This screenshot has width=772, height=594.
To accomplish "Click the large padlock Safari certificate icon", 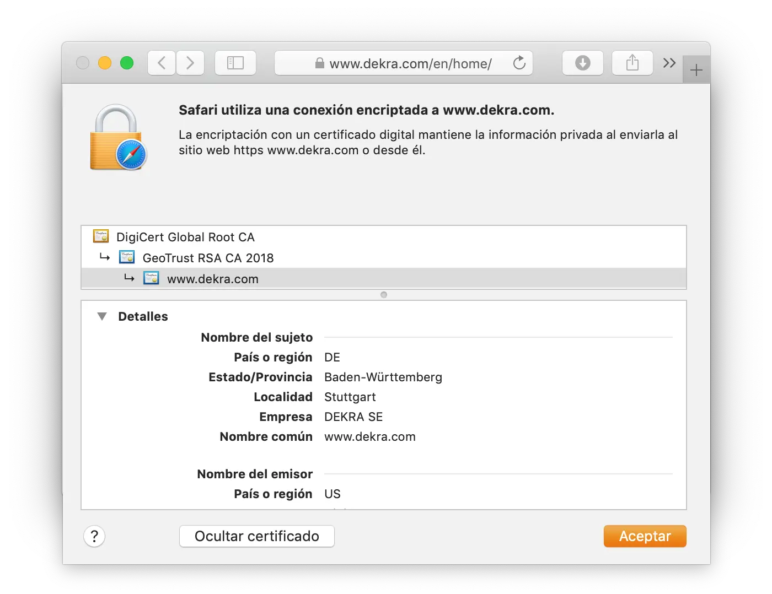I will coord(119,138).
